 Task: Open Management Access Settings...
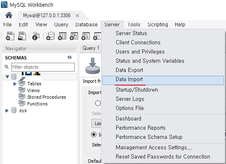pos(163,148)
